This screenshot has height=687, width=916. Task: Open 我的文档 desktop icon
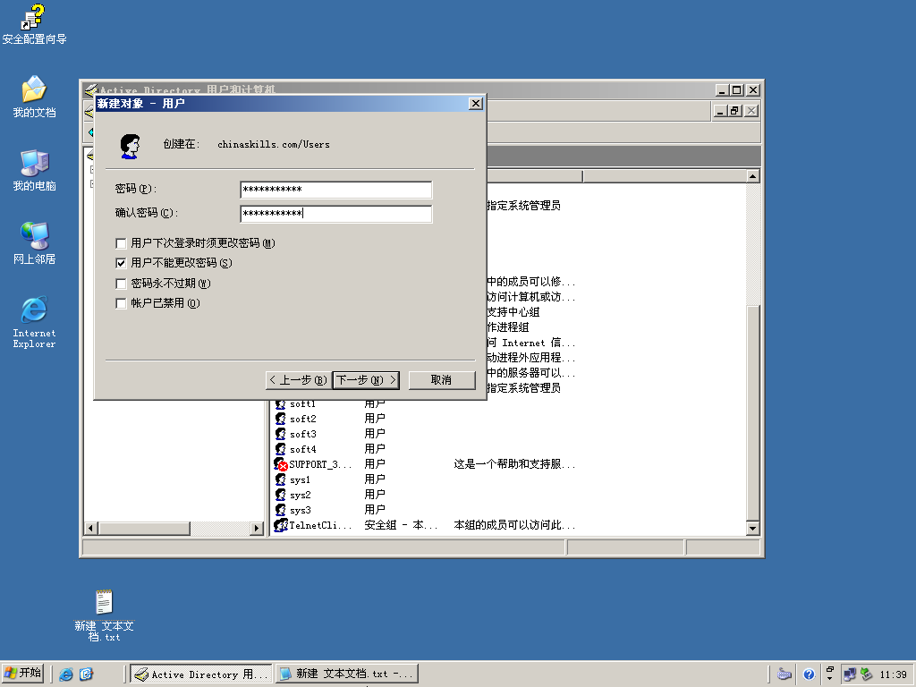point(34,97)
